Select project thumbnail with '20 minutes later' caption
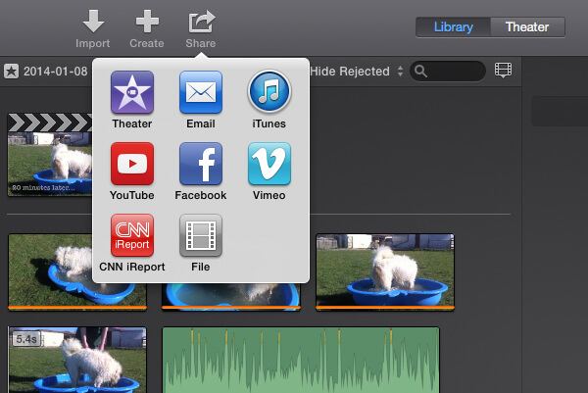The height and width of the screenshot is (393, 588). tap(50, 155)
